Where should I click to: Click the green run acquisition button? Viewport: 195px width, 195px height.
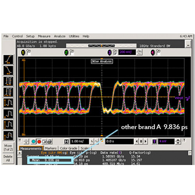34,142
